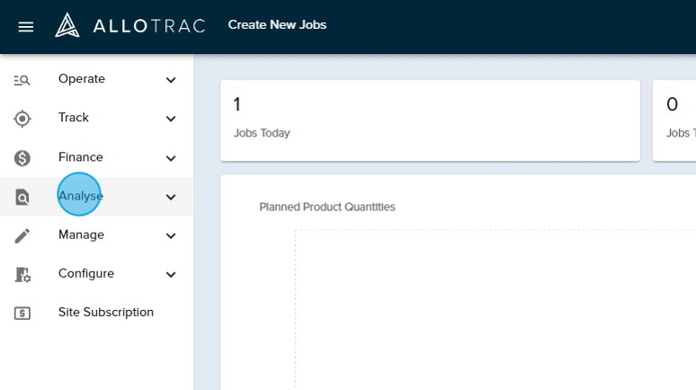This screenshot has height=390, width=696.
Task: Click the Operate search-list icon
Action: (x=22, y=80)
